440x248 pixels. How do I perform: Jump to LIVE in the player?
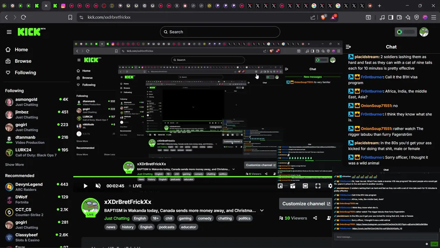pyautogui.click(x=135, y=186)
